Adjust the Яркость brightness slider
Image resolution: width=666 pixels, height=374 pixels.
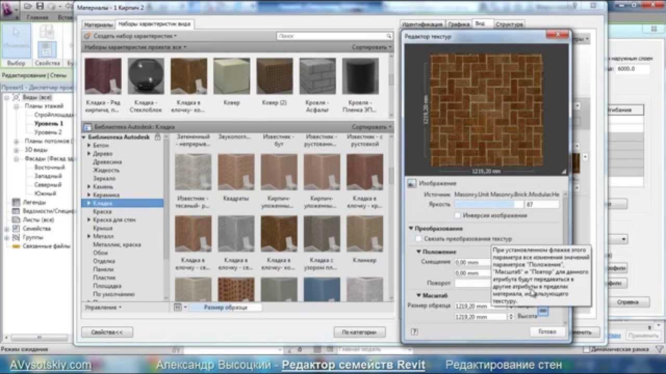point(488,205)
